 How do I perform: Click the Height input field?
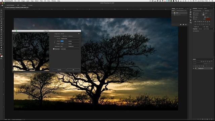(x=64, y=44)
